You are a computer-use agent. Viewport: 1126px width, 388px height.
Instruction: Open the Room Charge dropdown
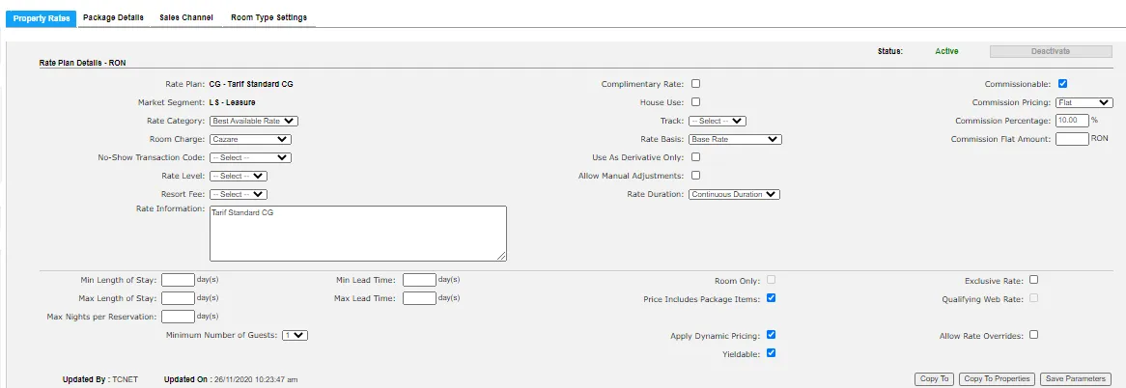pyautogui.click(x=250, y=139)
